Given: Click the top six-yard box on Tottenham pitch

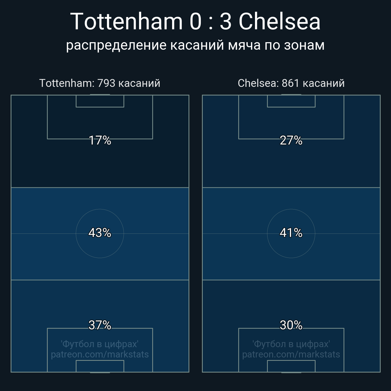Looking at the screenshot, I should click(100, 101).
